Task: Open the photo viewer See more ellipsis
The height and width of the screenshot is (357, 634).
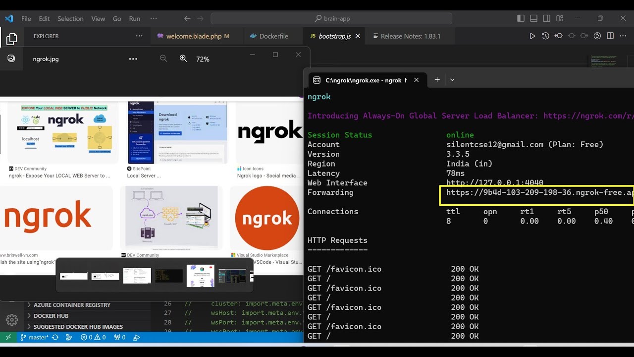Action: coord(133,59)
